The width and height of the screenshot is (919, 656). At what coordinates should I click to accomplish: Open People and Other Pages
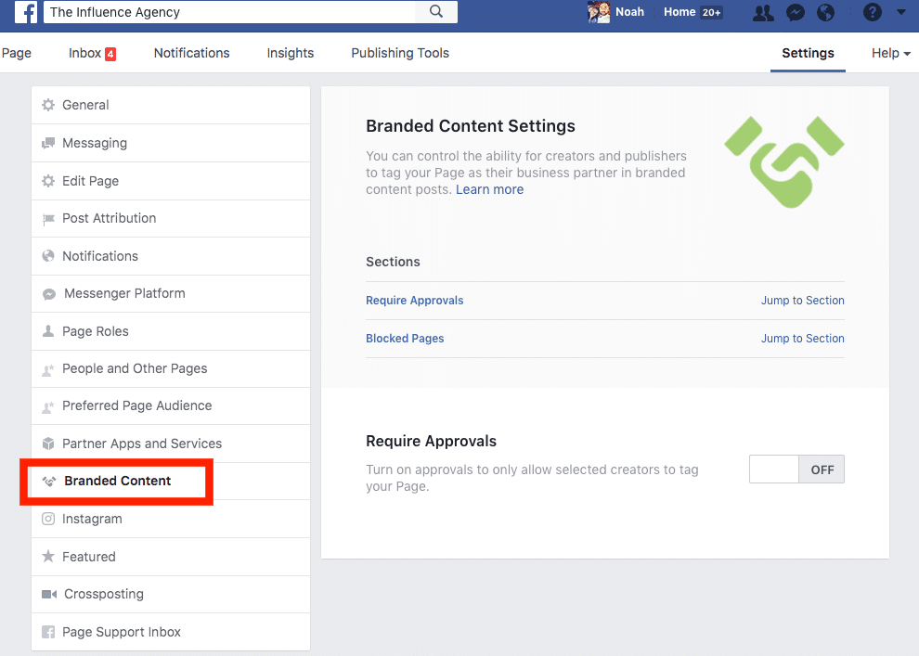171,368
